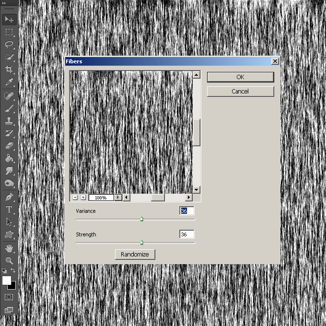Image resolution: width=326 pixels, height=326 pixels.
Task: Select the Custom Shape tool
Action: [x=9, y=234]
